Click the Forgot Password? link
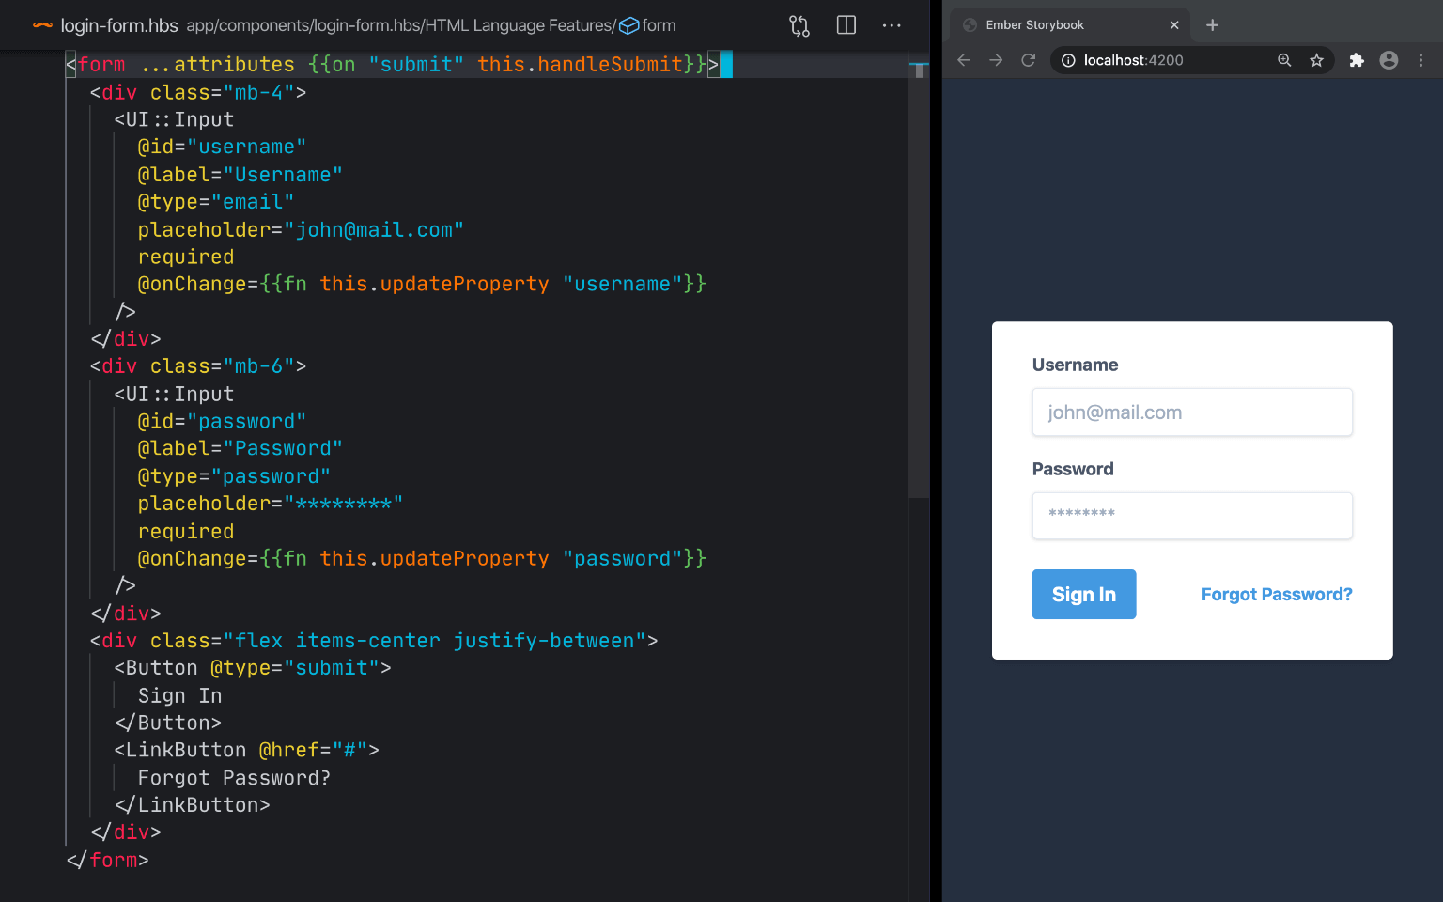 [x=1276, y=594]
